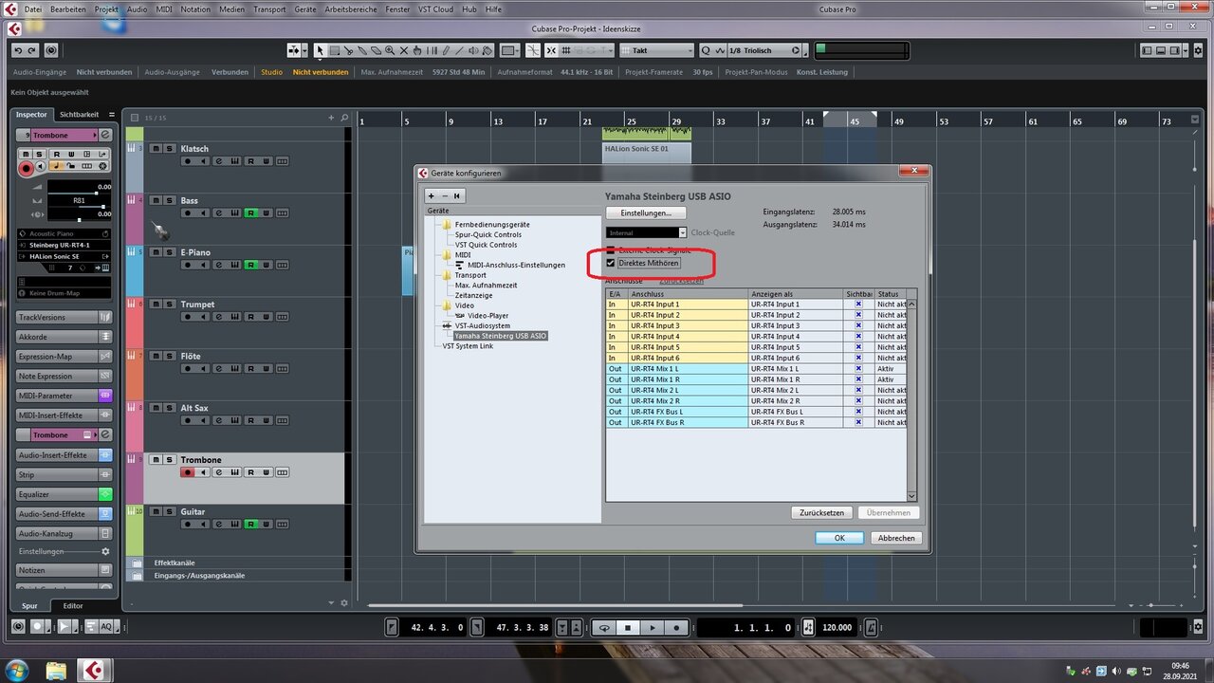Click the Redo arrow icon
The width and height of the screenshot is (1214, 683).
click(32, 50)
